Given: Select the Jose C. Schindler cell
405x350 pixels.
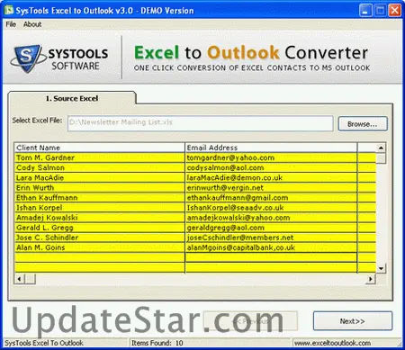Looking at the screenshot, I should 100,238.
